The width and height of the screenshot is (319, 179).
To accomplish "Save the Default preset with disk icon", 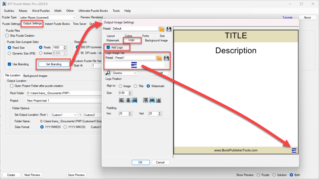I will (x=169, y=29).
